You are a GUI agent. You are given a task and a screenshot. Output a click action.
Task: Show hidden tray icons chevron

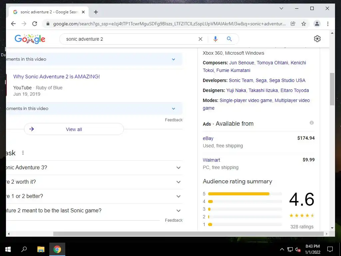click(x=282, y=249)
